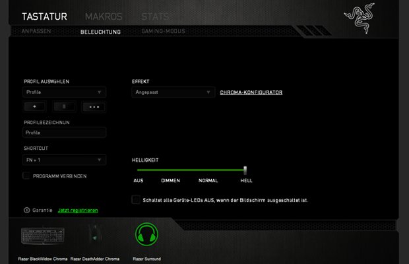409x264 pixels.
Task: Click the Helligkeit slider handle
Action: (x=245, y=170)
